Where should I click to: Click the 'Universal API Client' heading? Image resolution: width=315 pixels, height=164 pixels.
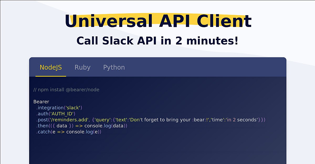coord(158,21)
